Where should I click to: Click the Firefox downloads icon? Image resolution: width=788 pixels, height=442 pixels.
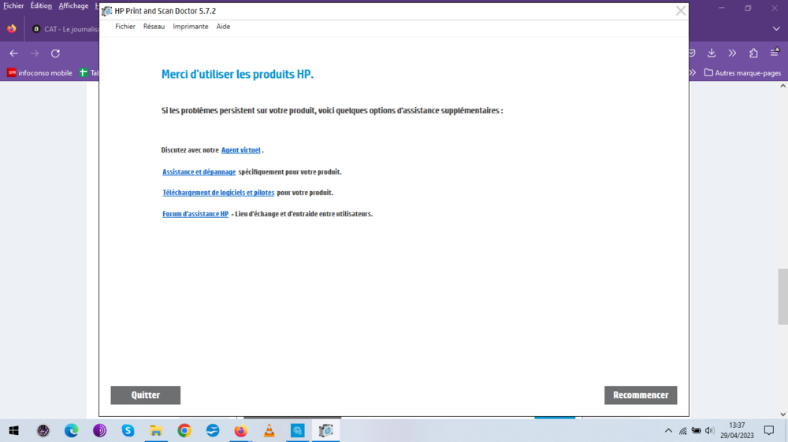click(712, 53)
